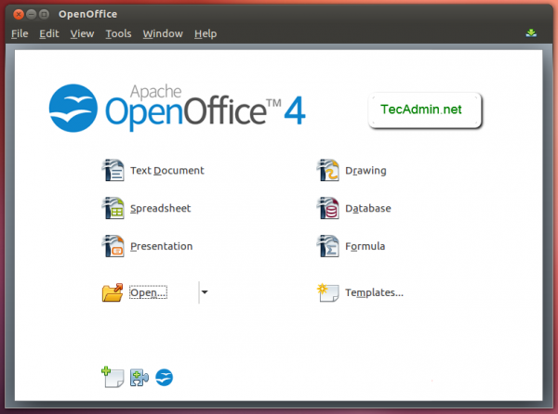
Task: Open the File menu
Action: [x=20, y=33]
